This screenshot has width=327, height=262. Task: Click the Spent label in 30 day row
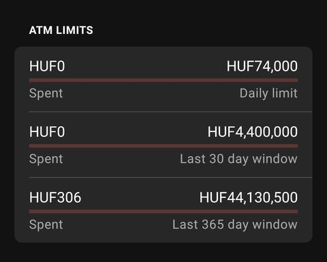pos(46,159)
